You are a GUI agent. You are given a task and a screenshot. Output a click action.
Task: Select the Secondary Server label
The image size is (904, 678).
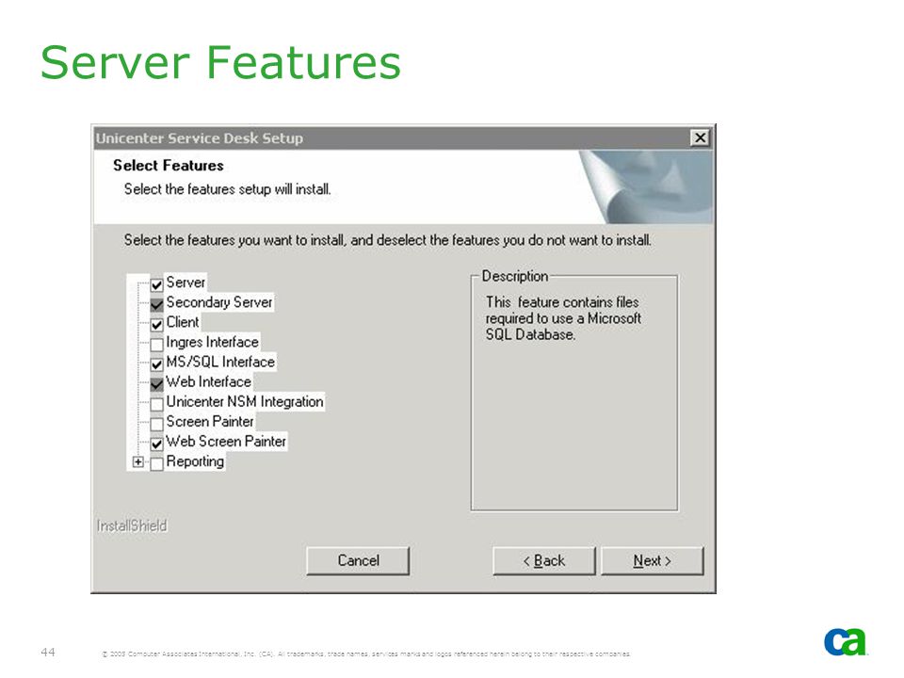(x=219, y=302)
